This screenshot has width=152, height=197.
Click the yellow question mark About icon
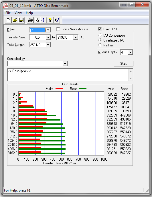point(50,20)
